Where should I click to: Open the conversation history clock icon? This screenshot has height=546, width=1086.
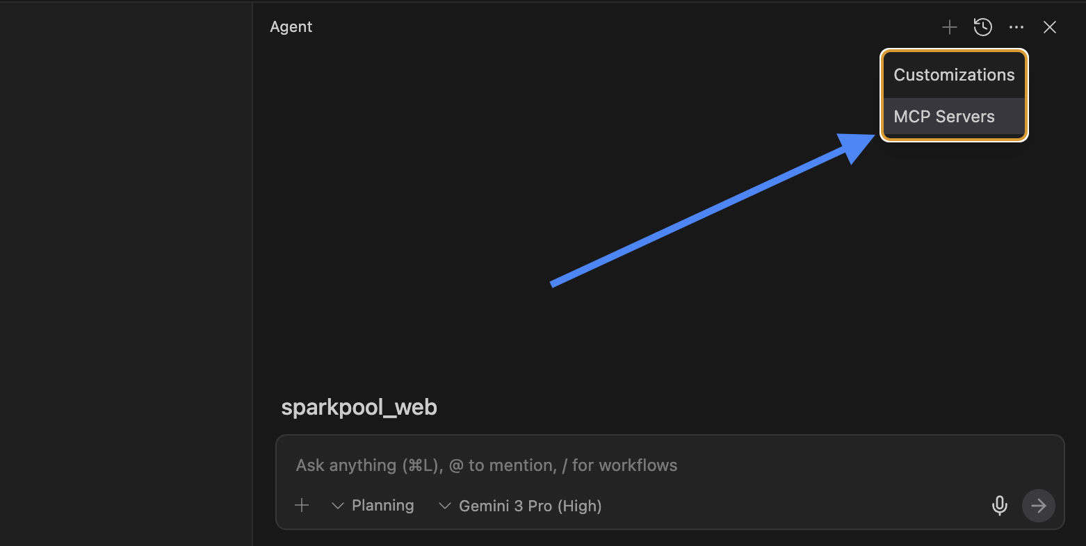pyautogui.click(x=982, y=27)
